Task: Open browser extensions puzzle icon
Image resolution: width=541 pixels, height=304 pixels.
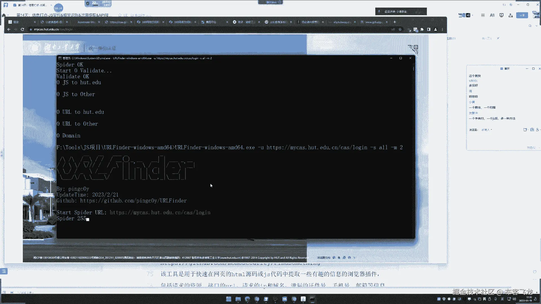Action: pyautogui.click(x=422, y=29)
